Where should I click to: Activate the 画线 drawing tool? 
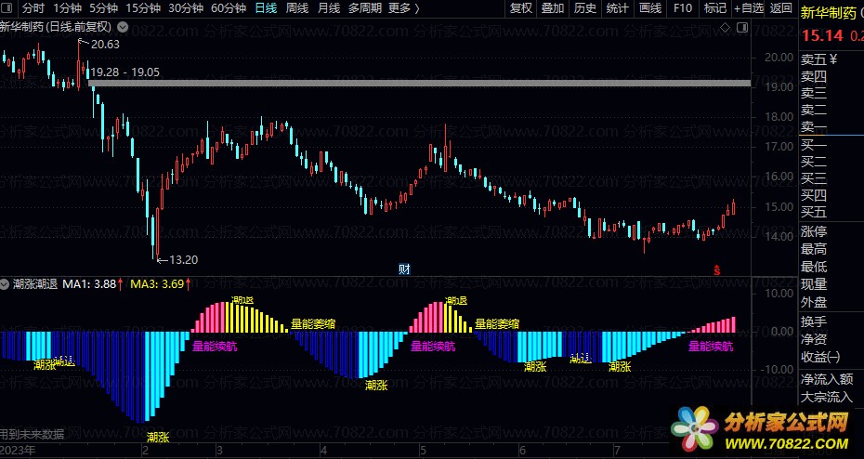click(649, 7)
